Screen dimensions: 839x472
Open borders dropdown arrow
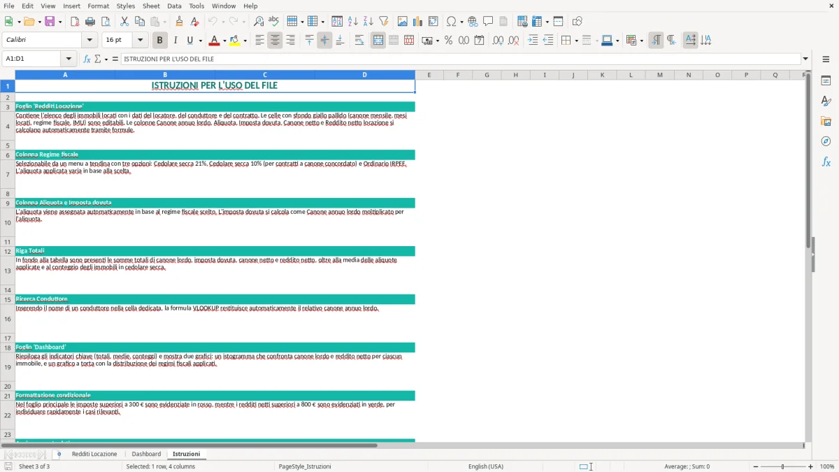pos(576,41)
